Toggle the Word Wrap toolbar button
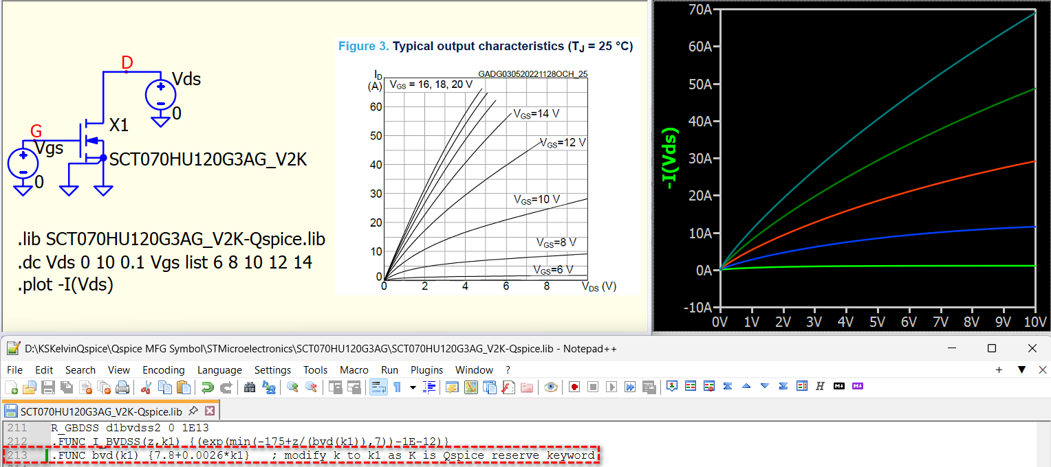Viewport: 1051px width, 467px height. [378, 387]
